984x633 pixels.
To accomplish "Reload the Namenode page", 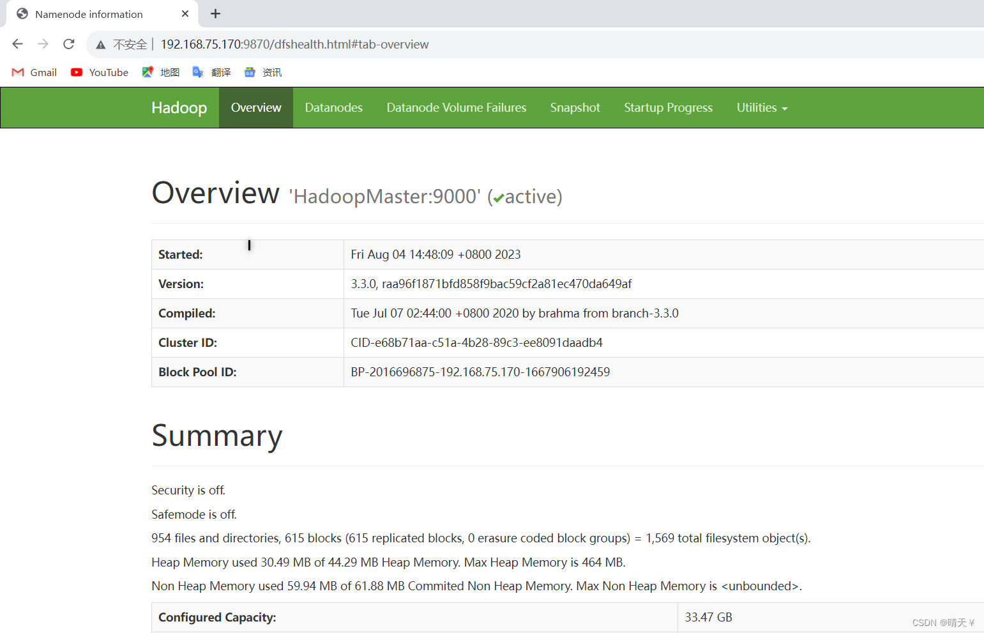I will coord(69,44).
